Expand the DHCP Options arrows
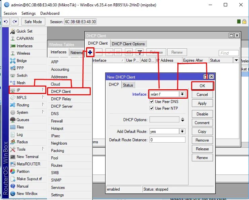249x200 pixels. [x=182, y=119]
